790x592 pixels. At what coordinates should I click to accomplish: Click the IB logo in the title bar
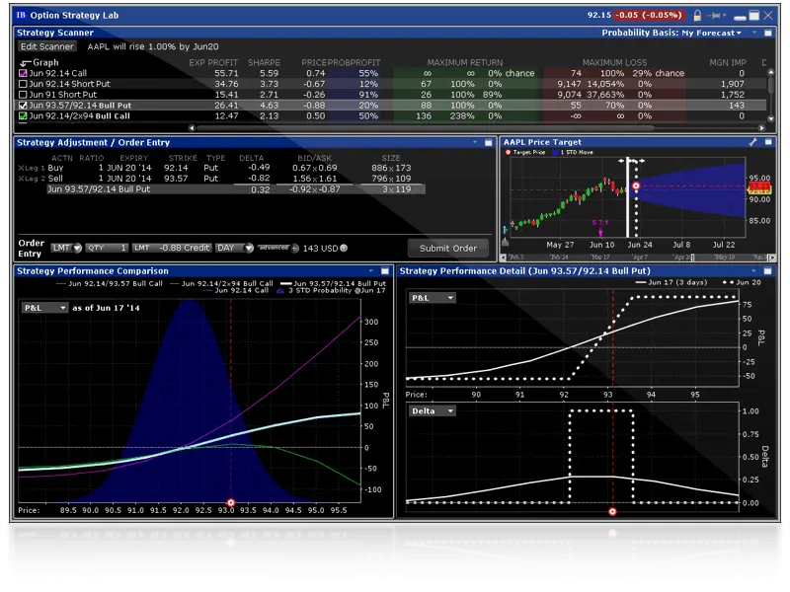click(21, 15)
